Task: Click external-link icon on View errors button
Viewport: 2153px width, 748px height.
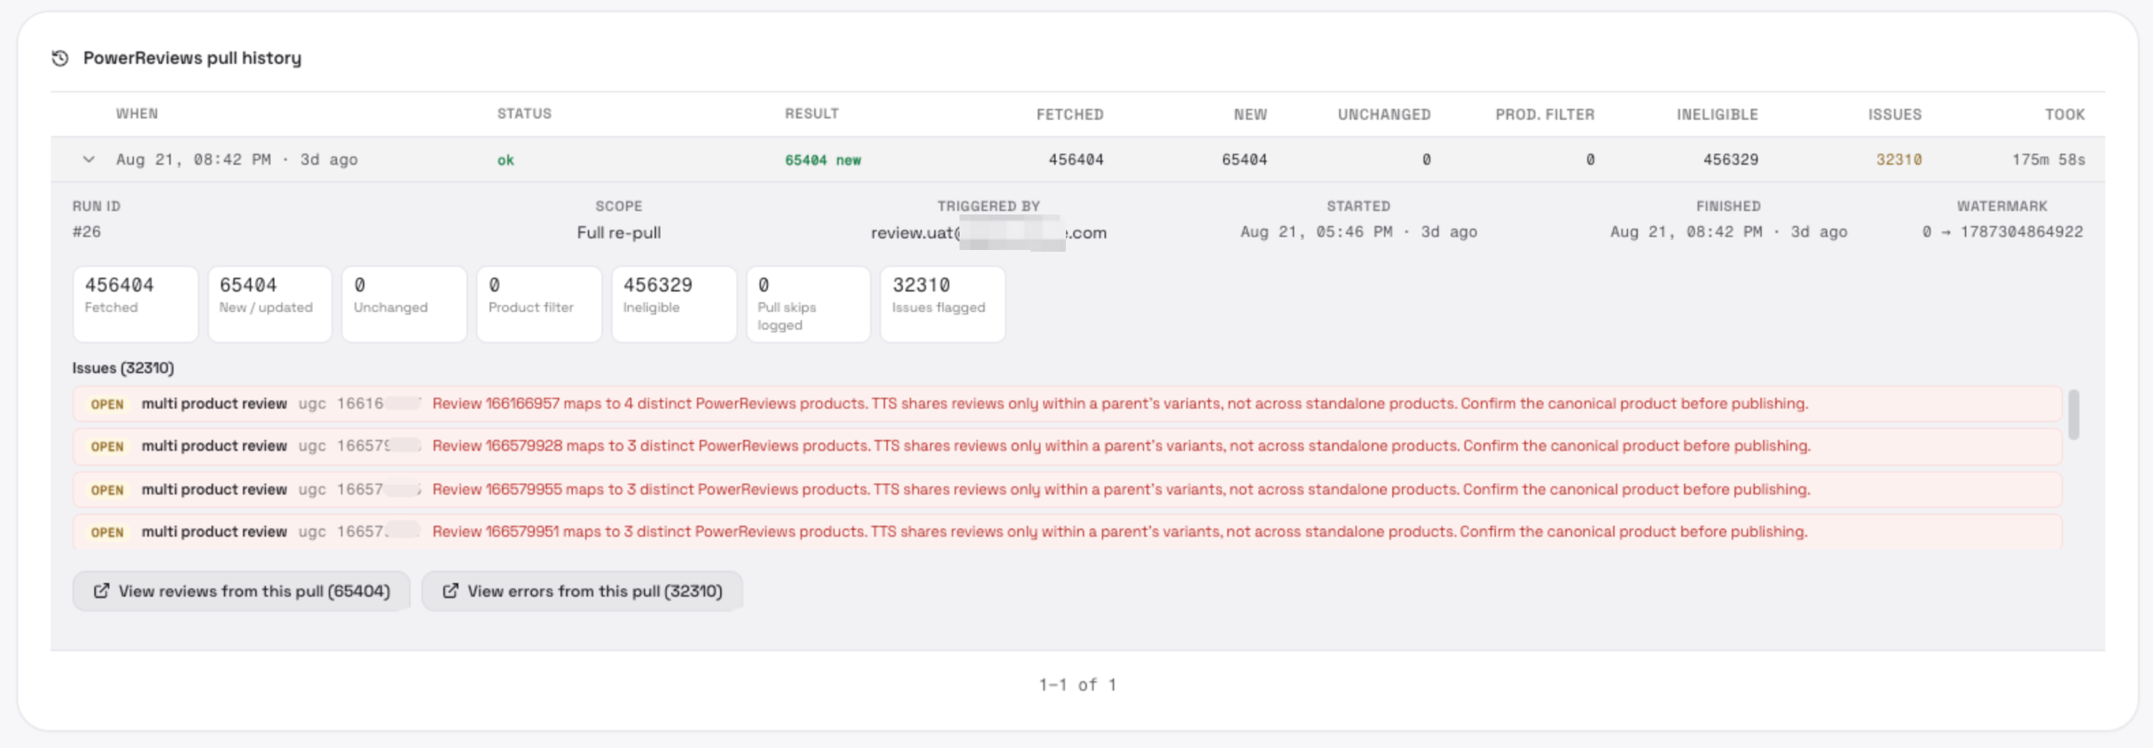Action: (x=450, y=590)
